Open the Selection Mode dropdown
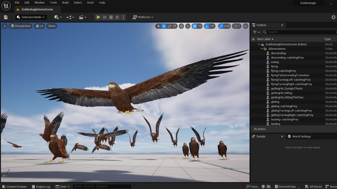The width and height of the screenshot is (337, 189). click(31, 17)
